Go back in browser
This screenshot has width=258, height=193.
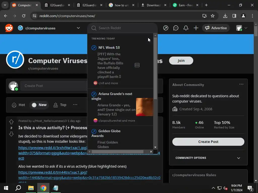[6, 16]
